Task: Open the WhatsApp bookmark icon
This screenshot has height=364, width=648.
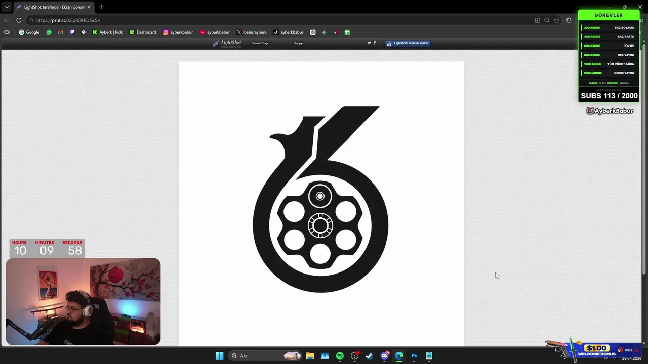Action: point(49,32)
